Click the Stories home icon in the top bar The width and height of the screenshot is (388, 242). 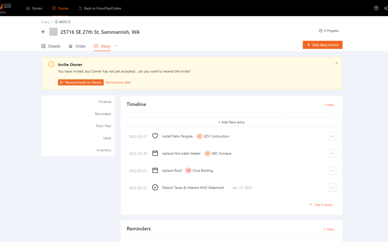pyautogui.click(x=27, y=8)
